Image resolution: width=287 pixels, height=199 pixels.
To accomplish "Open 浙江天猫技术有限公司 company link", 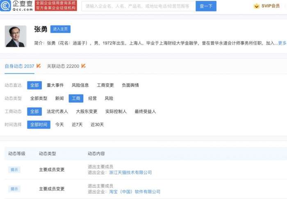I will [x=128, y=173].
